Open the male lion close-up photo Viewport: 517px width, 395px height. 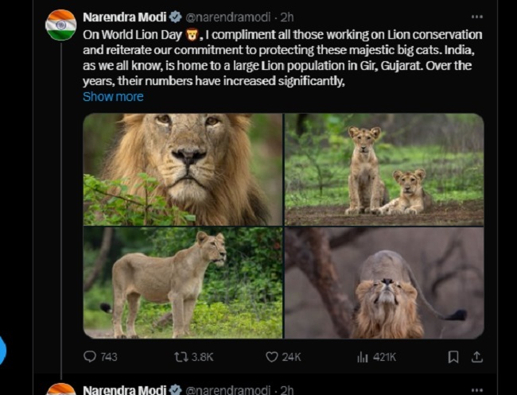tap(183, 169)
